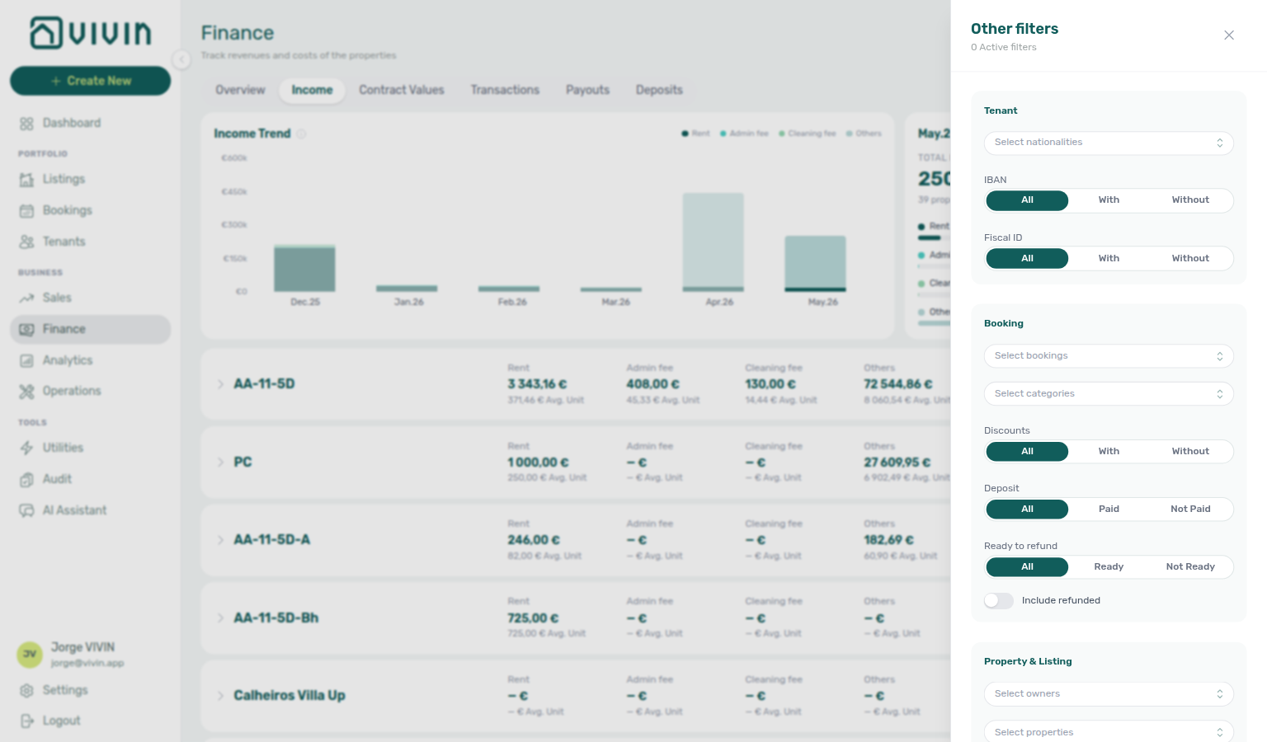This screenshot has width=1267, height=742.
Task: Set IBAN filter to With
Action: click(1109, 200)
